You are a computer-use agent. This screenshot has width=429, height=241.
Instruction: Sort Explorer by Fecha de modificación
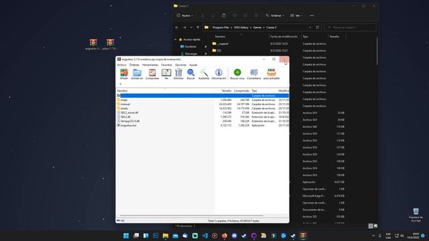[284, 37]
